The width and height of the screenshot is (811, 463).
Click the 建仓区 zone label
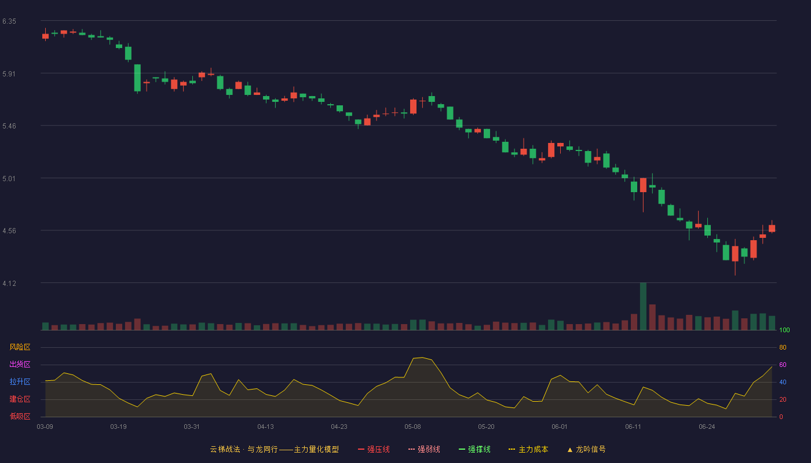tap(20, 399)
